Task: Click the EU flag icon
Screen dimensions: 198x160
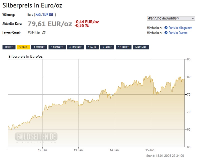Action: [x=51, y=14]
